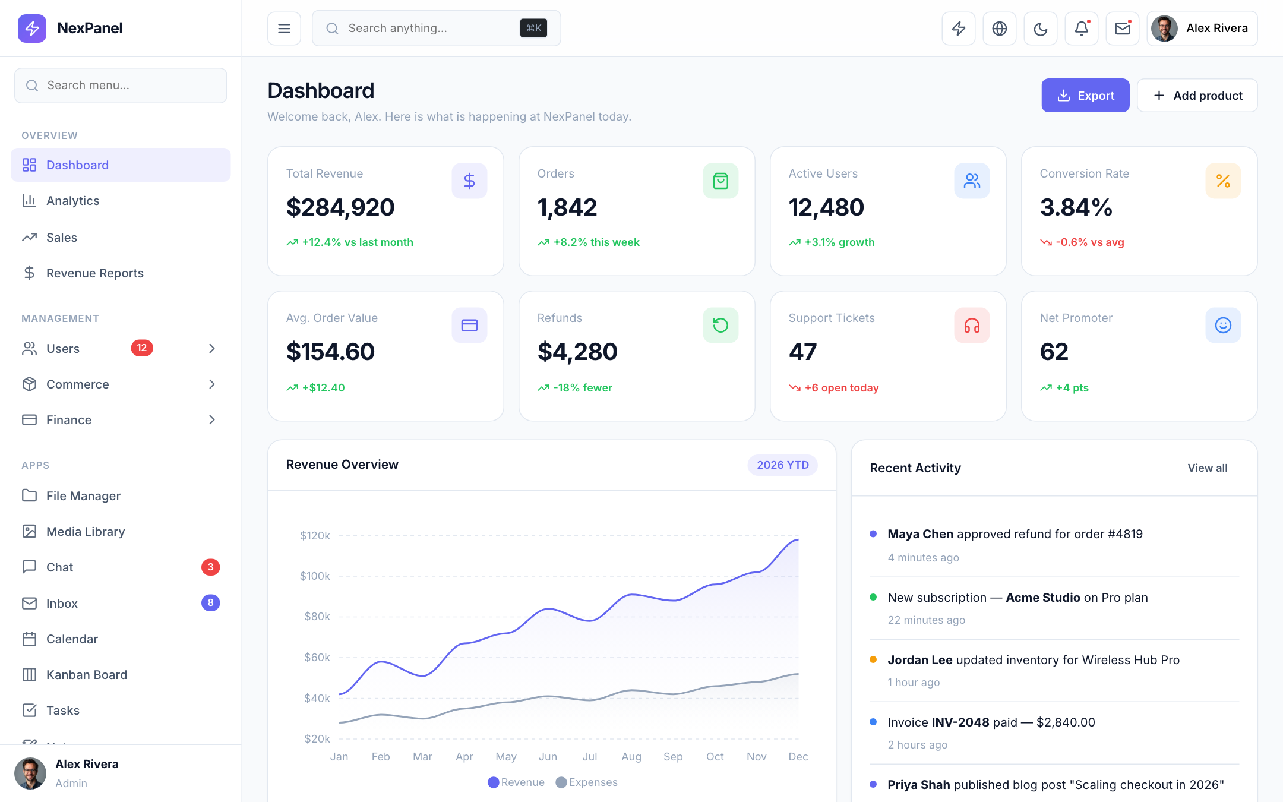Click 'Jordan Lee updated inventory' activity entry
This screenshot has width=1283, height=802.
click(x=1054, y=670)
